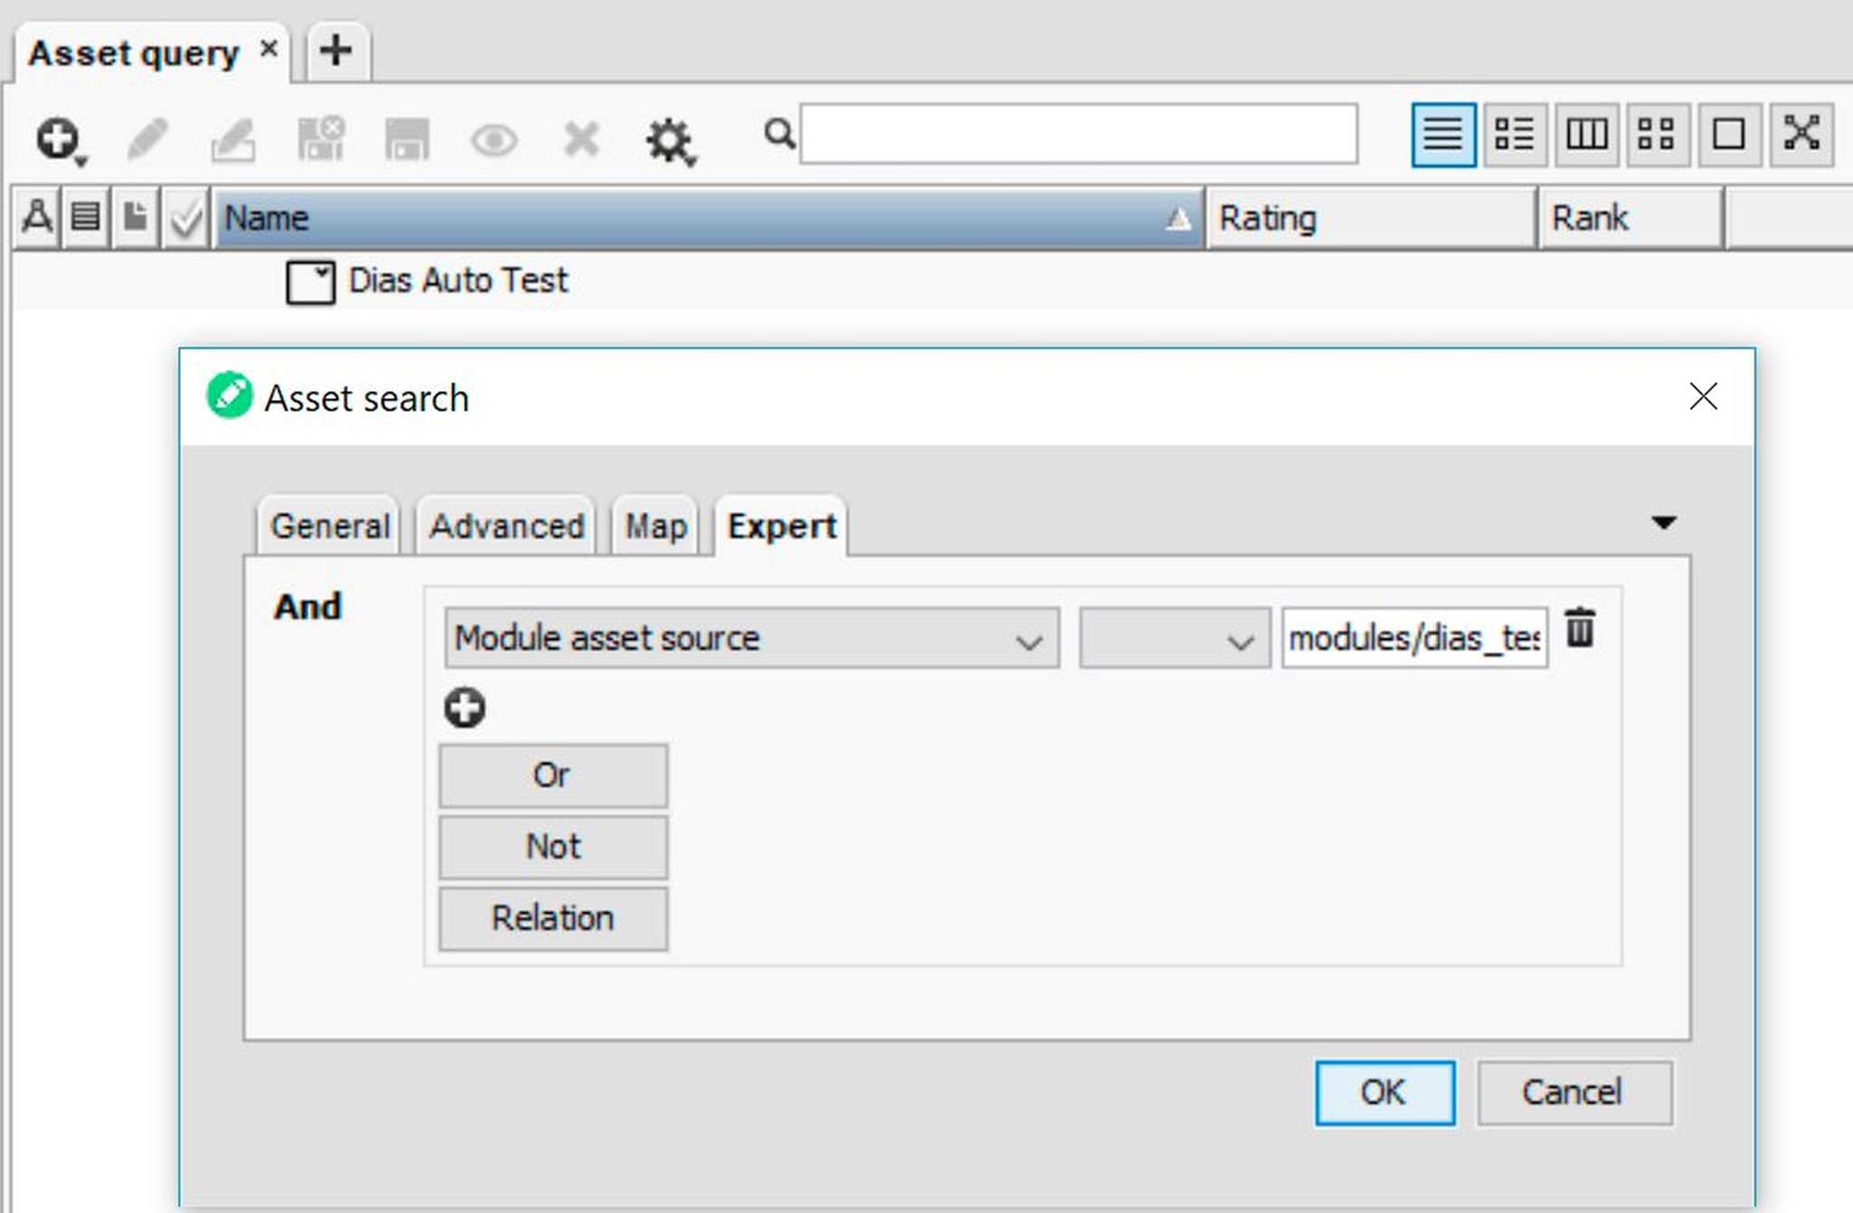1853x1213 pixels.
Task: Click the magnifier search icon
Action: 778,134
